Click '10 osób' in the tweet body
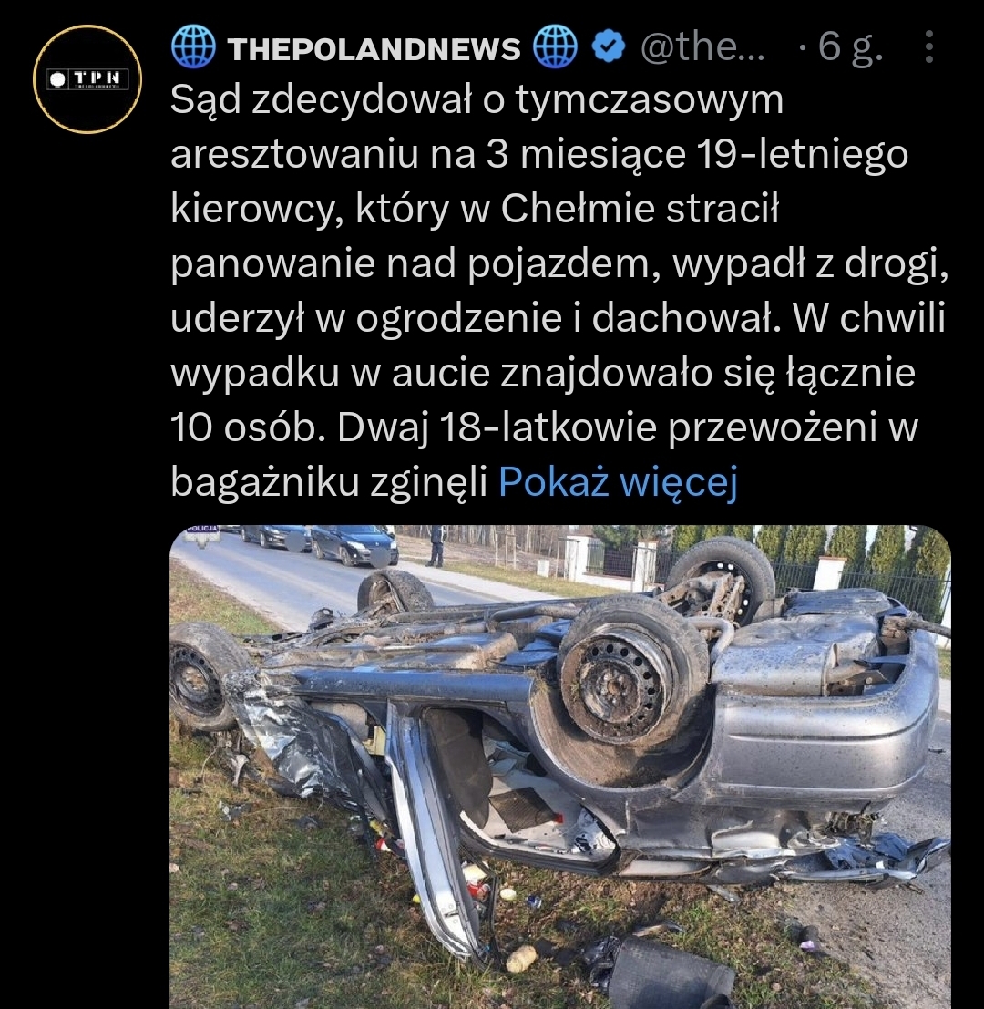 246,427
